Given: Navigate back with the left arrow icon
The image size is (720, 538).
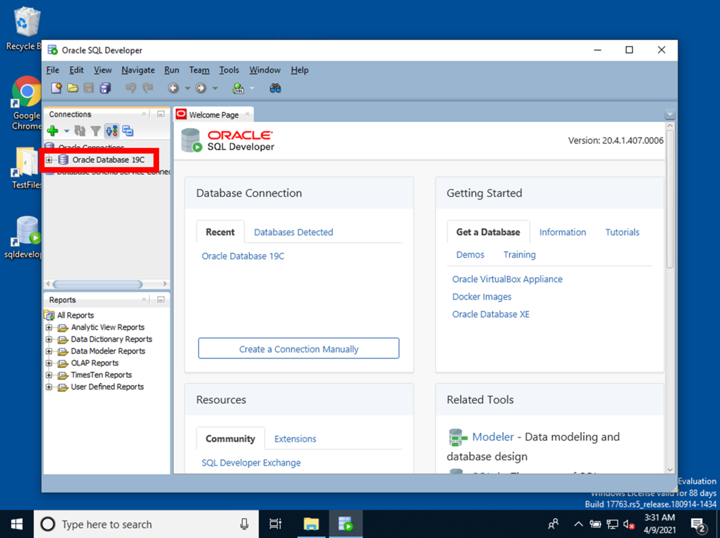Looking at the screenshot, I should click(173, 88).
